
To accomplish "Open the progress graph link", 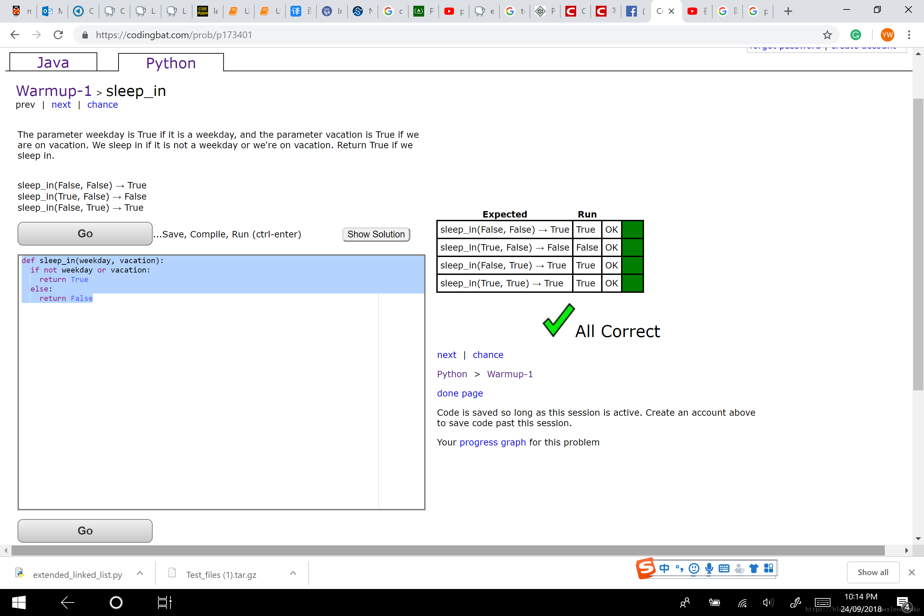I will click(x=492, y=442).
